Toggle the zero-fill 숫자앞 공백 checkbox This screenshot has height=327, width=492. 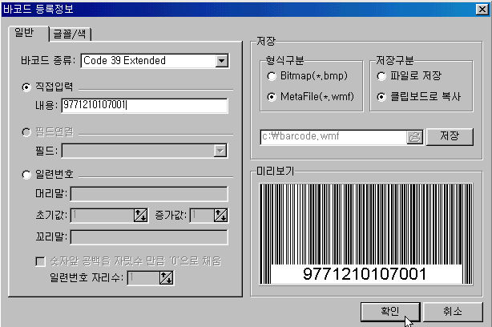[x=40, y=261]
